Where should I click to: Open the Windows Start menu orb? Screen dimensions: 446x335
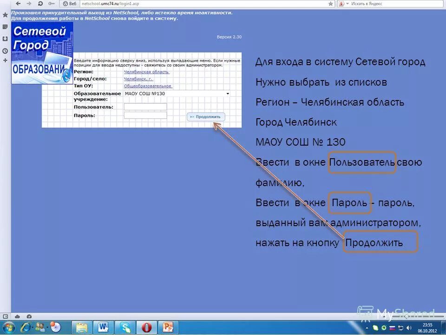click(x=8, y=327)
